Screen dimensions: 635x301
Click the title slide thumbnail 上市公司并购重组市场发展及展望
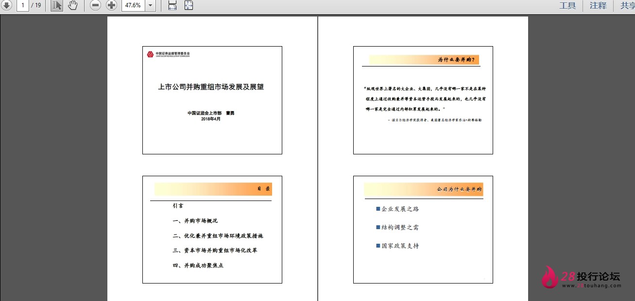[212, 100]
